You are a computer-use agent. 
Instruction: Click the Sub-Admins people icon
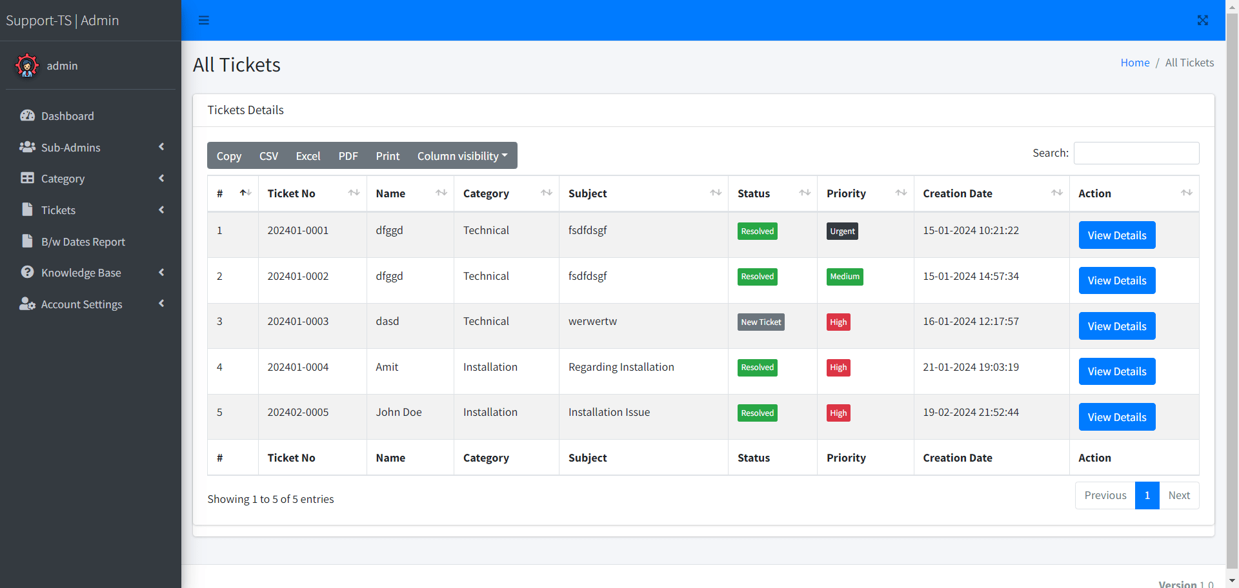tap(27, 147)
